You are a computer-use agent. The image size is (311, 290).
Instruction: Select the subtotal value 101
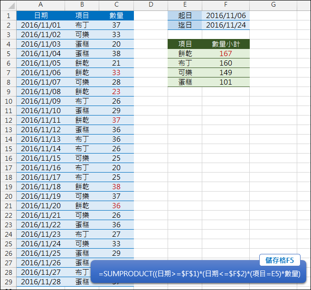[x=226, y=82]
